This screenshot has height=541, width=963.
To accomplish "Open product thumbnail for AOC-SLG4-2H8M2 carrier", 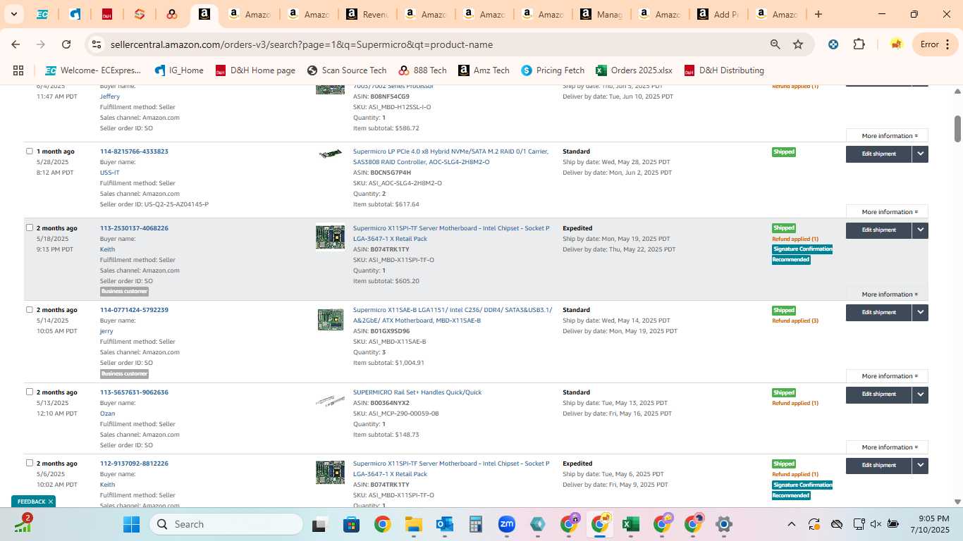I will point(330,154).
